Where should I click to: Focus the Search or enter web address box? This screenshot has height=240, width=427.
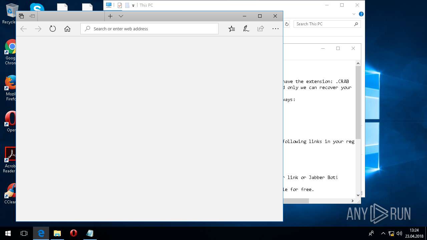point(149,29)
